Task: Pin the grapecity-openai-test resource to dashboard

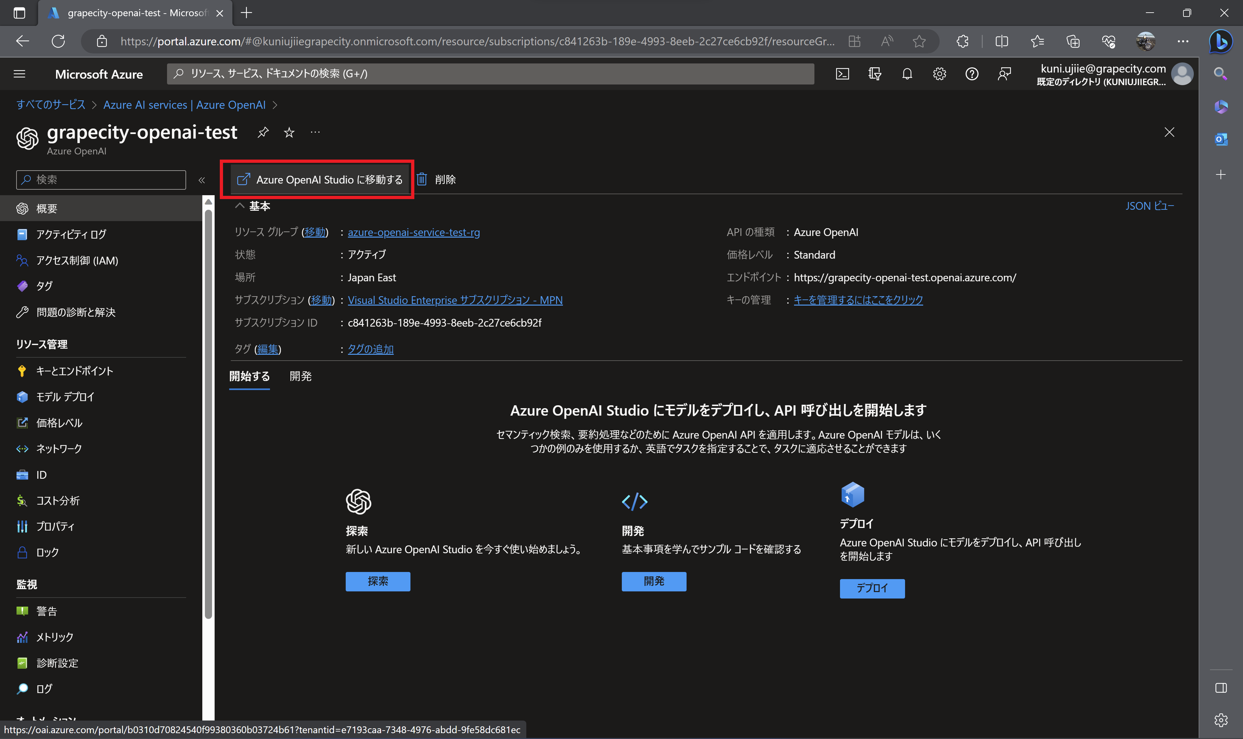Action: [x=263, y=132]
